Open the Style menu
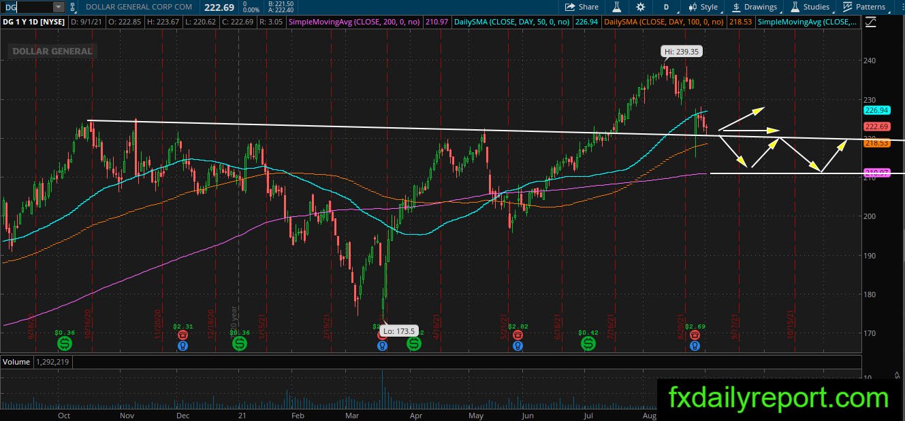Image resolution: width=905 pixels, height=421 pixels. [703, 7]
